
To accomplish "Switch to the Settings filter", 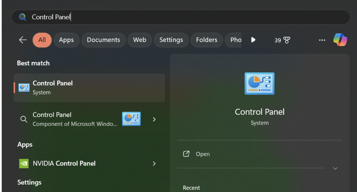I will pyautogui.click(x=171, y=40).
